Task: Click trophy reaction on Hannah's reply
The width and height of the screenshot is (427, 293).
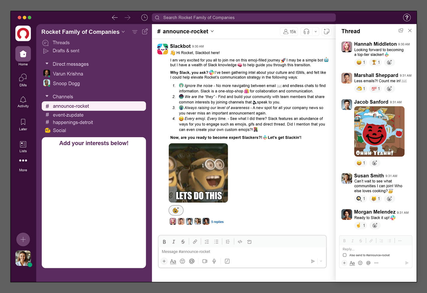Action: pos(376,62)
